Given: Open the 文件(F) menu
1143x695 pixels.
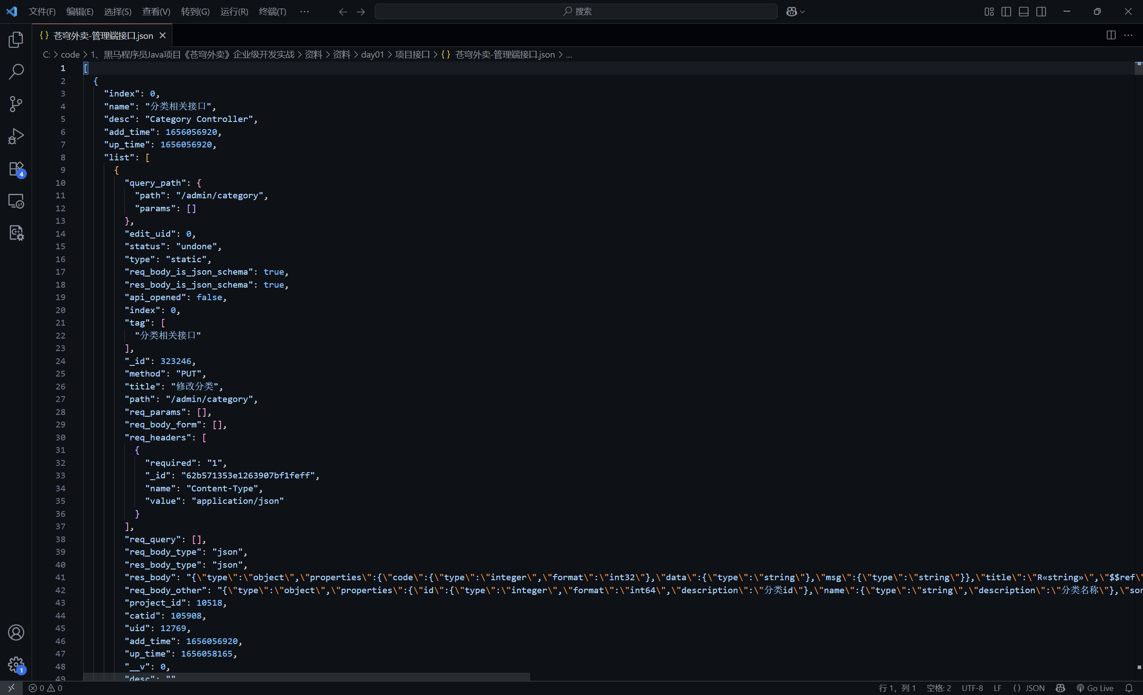Looking at the screenshot, I should tap(42, 12).
